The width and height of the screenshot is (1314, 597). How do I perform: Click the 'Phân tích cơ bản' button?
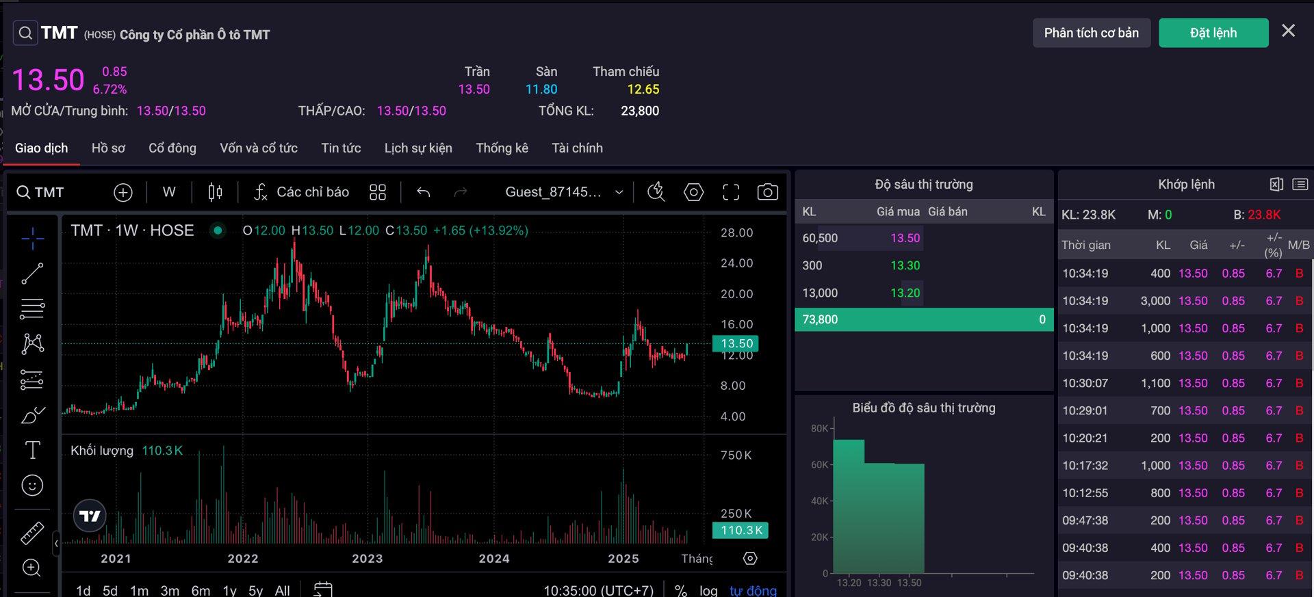pyautogui.click(x=1091, y=33)
